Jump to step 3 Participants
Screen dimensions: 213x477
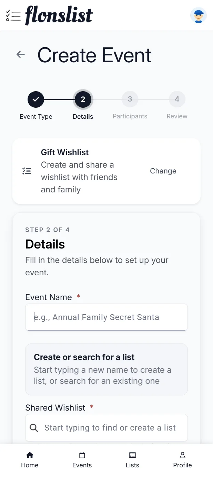pos(130,99)
